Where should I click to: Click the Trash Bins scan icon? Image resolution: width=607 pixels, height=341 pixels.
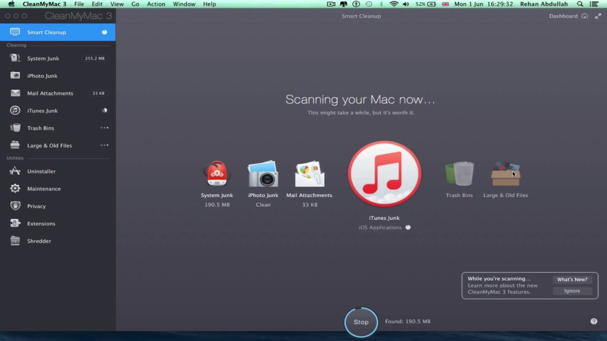click(x=459, y=174)
